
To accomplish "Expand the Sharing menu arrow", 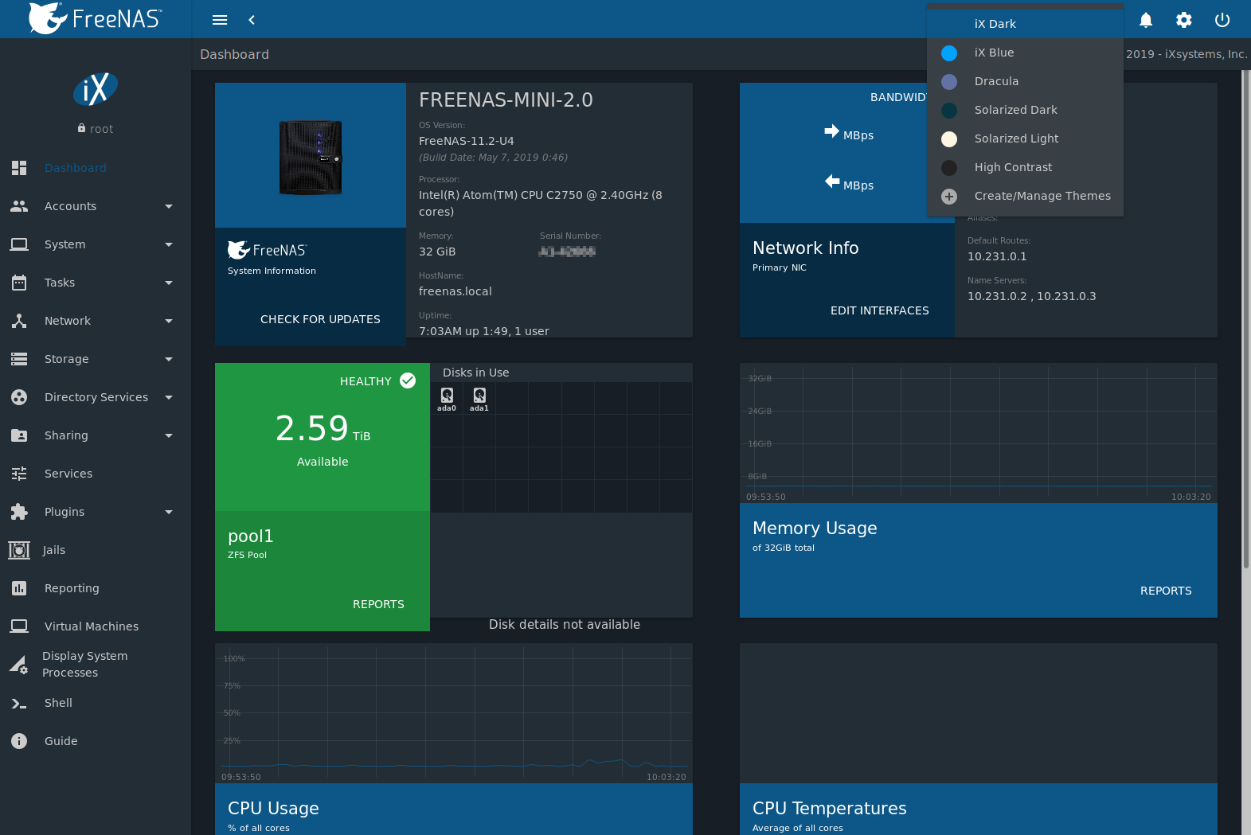I will coord(169,435).
